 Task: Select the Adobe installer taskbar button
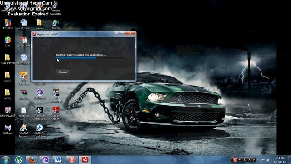[85, 160]
